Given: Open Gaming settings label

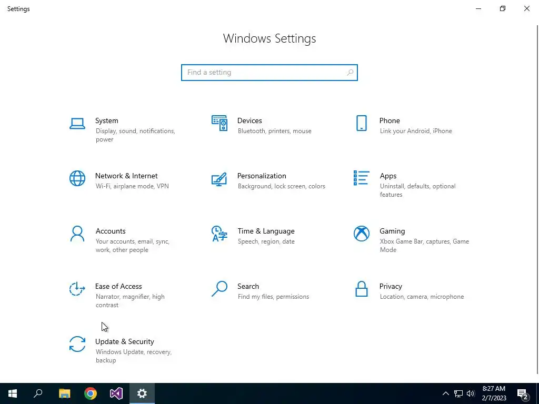Looking at the screenshot, I should pyautogui.click(x=392, y=231).
